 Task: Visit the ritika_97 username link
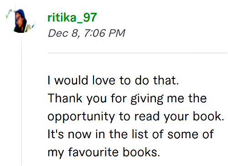coord(72,17)
